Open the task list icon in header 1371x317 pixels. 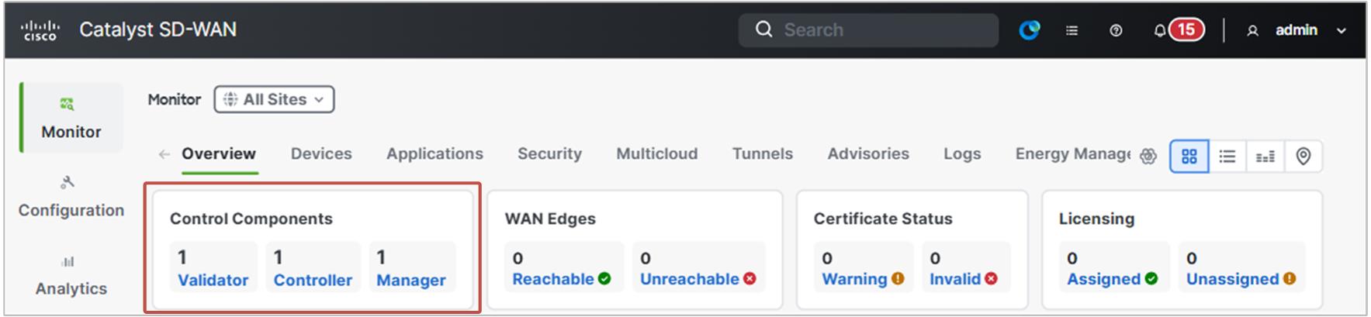[x=1072, y=31]
